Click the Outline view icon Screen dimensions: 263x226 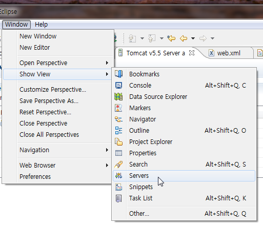point(118,130)
